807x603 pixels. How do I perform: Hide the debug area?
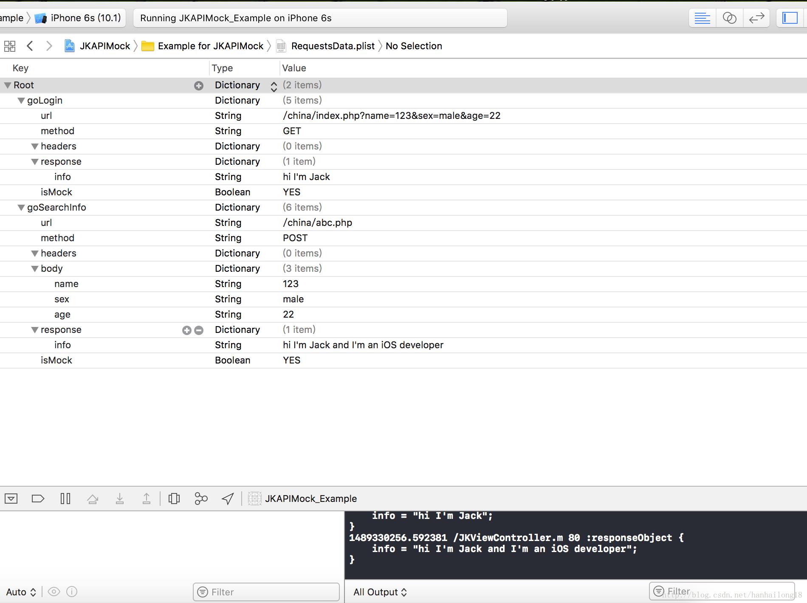11,499
